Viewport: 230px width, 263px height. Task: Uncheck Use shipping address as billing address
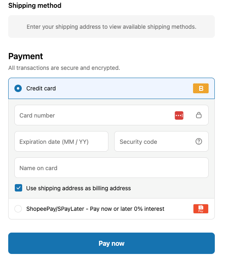pyautogui.click(x=18, y=188)
